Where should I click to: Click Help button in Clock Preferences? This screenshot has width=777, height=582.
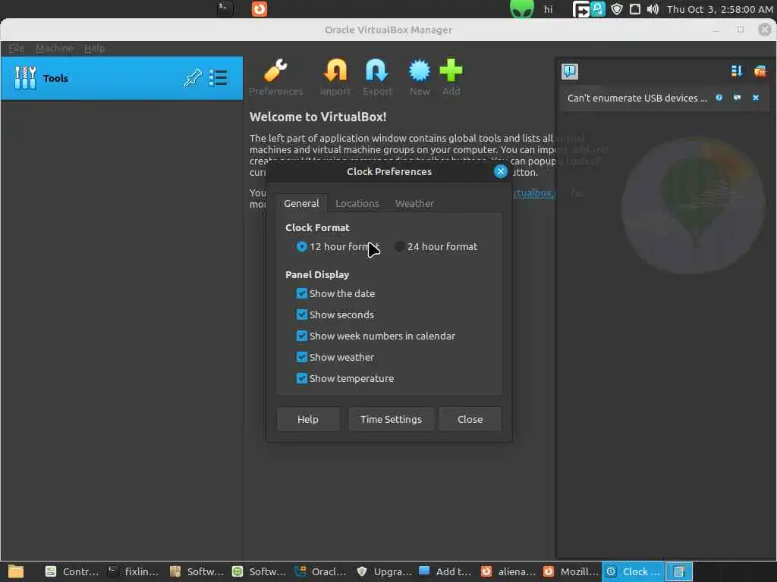[x=308, y=419]
